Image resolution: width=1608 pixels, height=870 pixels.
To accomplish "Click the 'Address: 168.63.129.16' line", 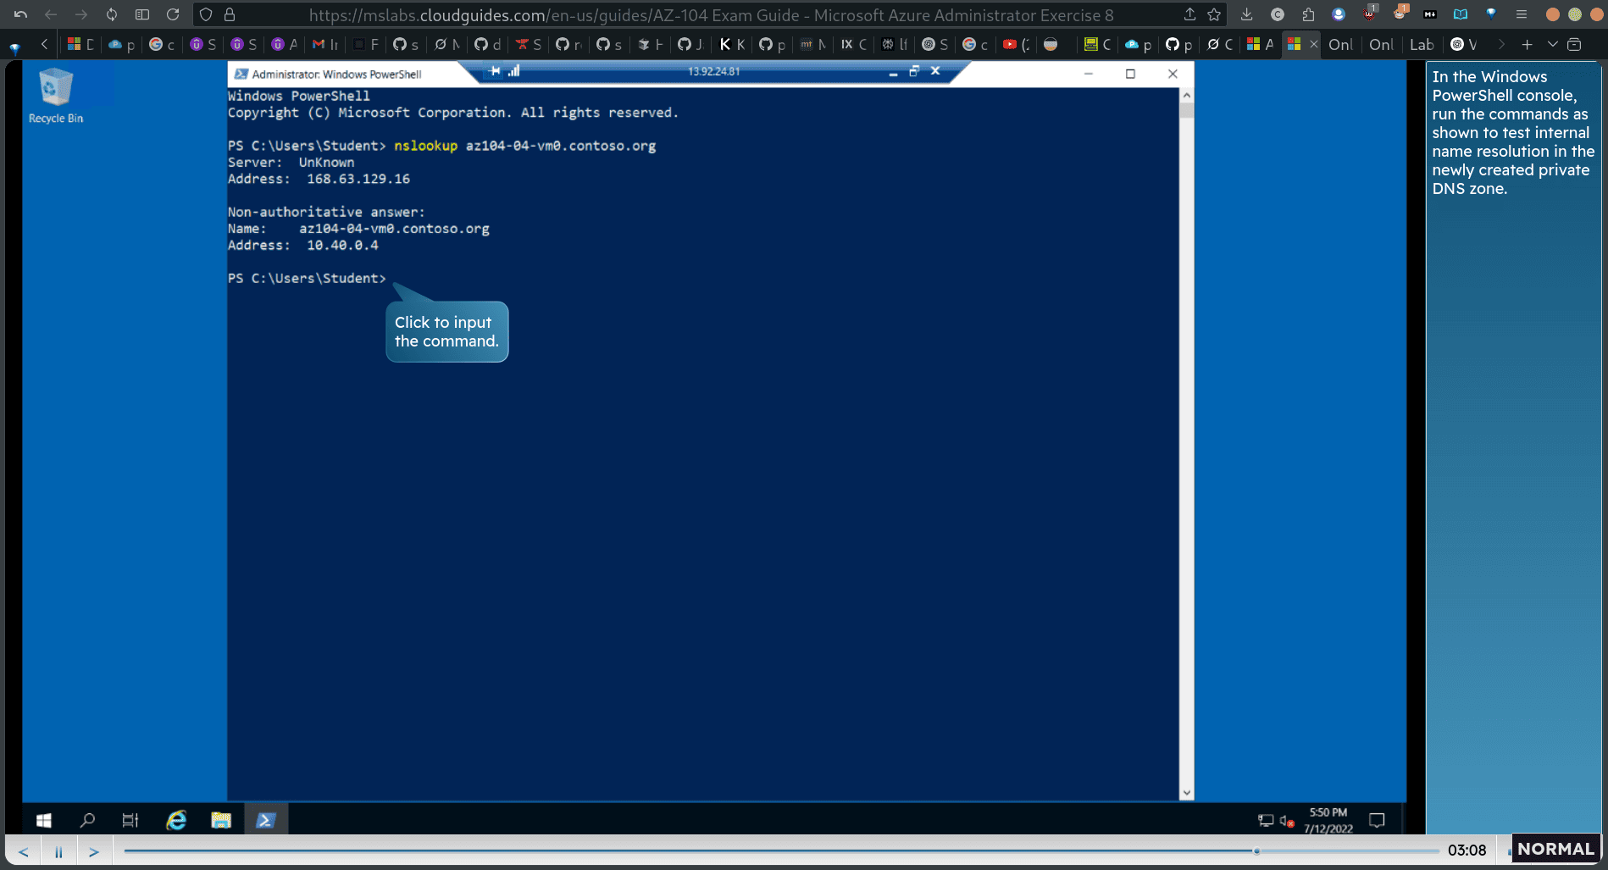I will click(x=319, y=179).
